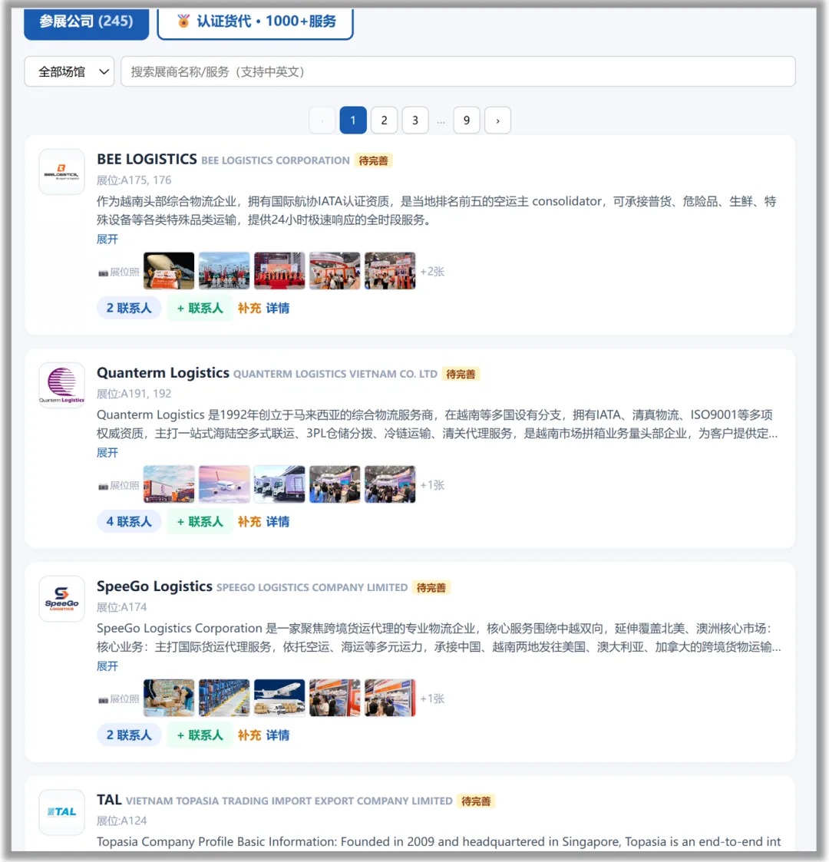Click booth number 展位:A174
Screen dimensions: 829x862
click(x=122, y=607)
